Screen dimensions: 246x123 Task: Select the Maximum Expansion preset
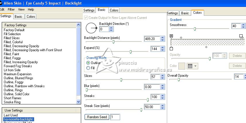[17, 74]
